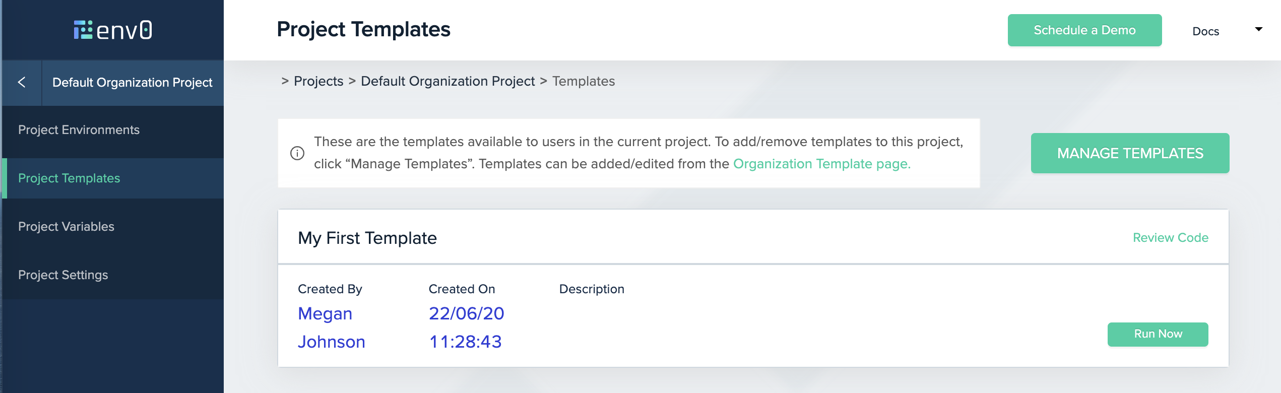The height and width of the screenshot is (393, 1281).
Task: Go to Project Settings in the sidebar
Action: click(63, 275)
